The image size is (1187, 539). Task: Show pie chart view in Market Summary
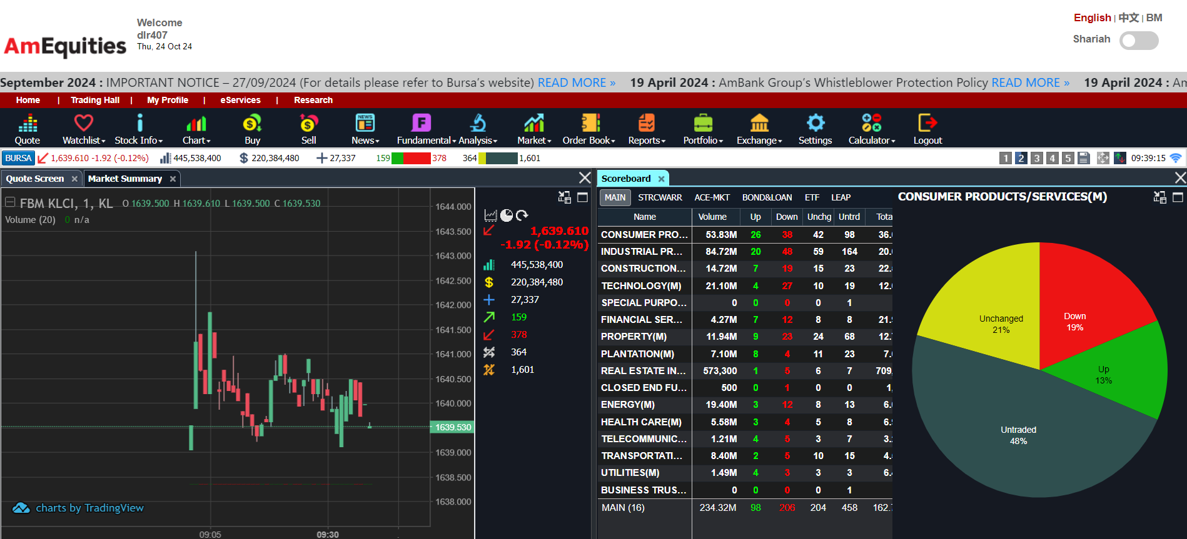pos(507,215)
